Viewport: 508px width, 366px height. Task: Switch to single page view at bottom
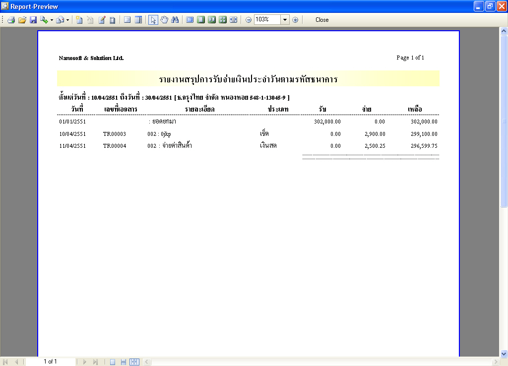[x=113, y=362]
